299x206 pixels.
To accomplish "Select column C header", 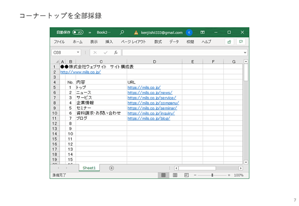I will click(x=101, y=62).
